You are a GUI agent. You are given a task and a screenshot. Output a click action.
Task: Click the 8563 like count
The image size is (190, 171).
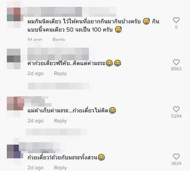click(x=176, y=69)
